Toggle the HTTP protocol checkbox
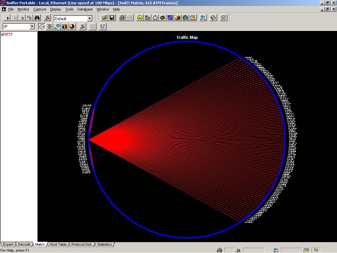Screen dimensions: 337x253 [3, 35]
